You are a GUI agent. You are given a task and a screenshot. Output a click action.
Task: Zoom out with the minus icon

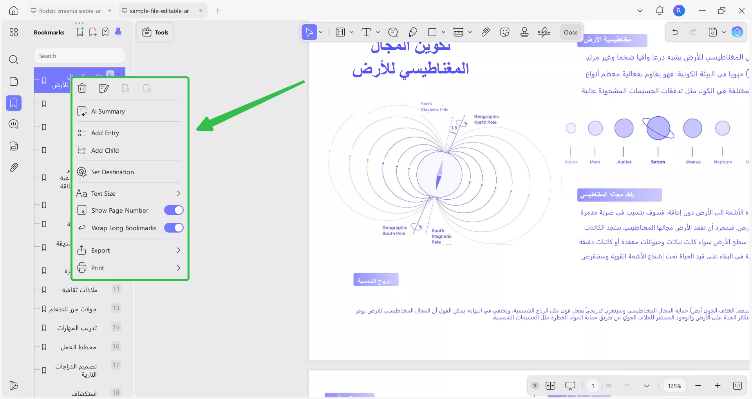click(x=698, y=386)
